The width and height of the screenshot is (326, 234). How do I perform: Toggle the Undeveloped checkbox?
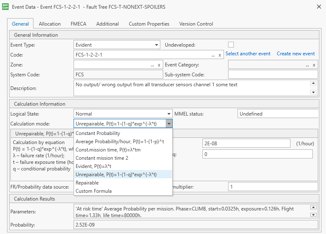(x=231, y=45)
